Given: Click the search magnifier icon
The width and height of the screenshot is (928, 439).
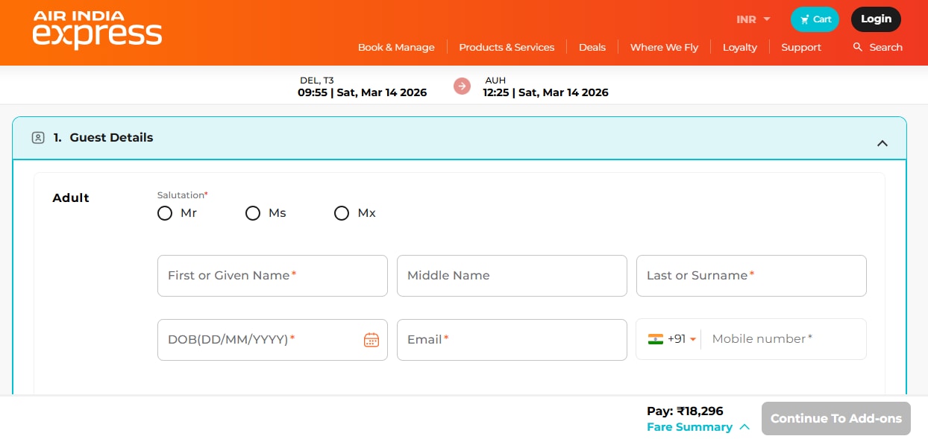Looking at the screenshot, I should (858, 47).
